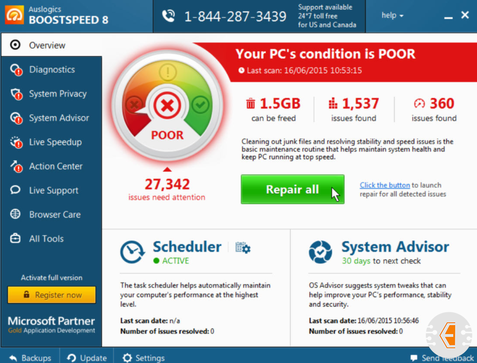
Task: Click the System Advisor circular icon
Action: (x=320, y=252)
